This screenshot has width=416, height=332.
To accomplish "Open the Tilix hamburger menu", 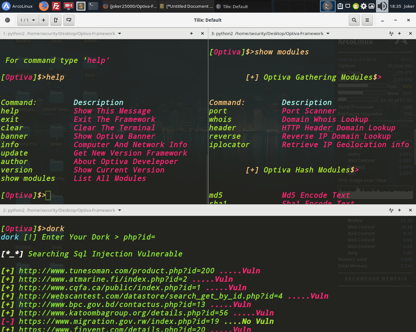I will pos(367,20).
